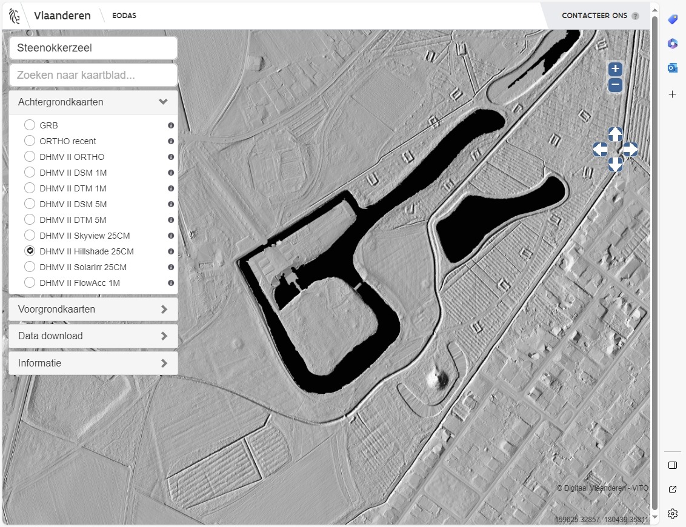Open info icon for DHMV II Hillshade 25CM
This screenshot has height=527, width=686.
coord(171,251)
